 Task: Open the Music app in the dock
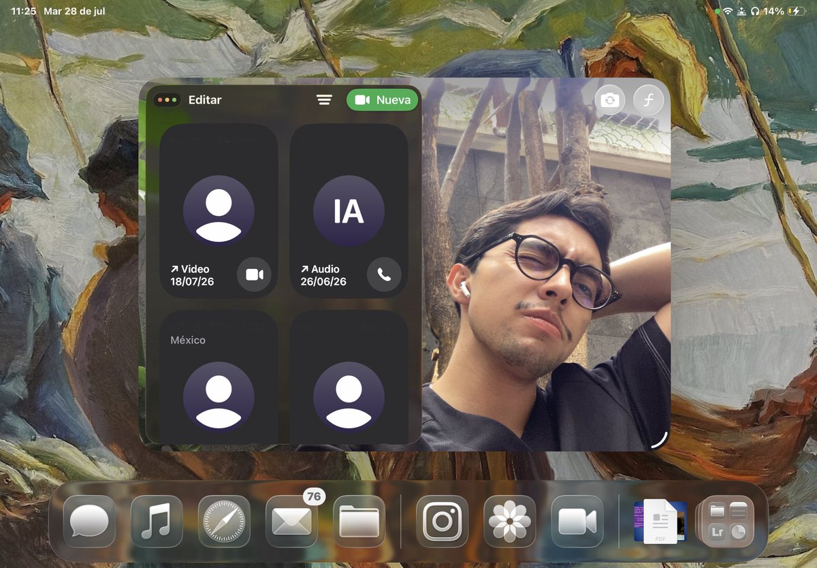pos(157,522)
